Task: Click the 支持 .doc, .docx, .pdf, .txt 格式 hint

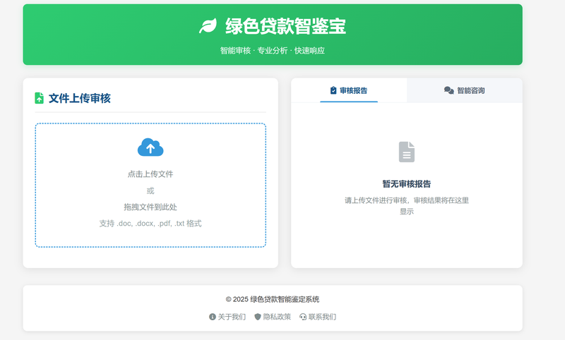Action: 150,224
